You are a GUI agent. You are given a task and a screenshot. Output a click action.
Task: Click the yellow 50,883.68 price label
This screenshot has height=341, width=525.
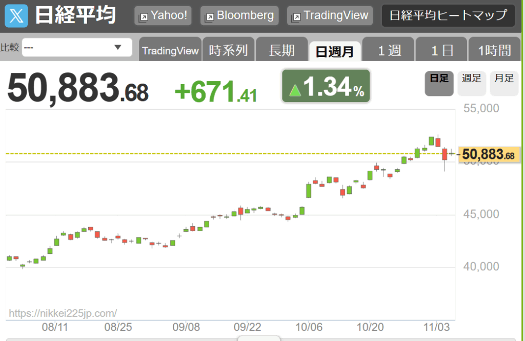[x=489, y=154]
